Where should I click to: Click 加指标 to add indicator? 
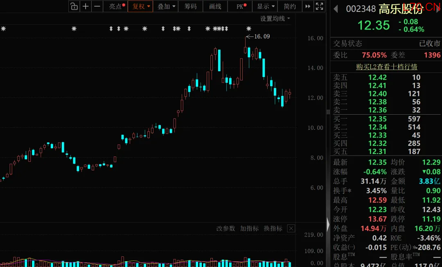(x=249, y=229)
